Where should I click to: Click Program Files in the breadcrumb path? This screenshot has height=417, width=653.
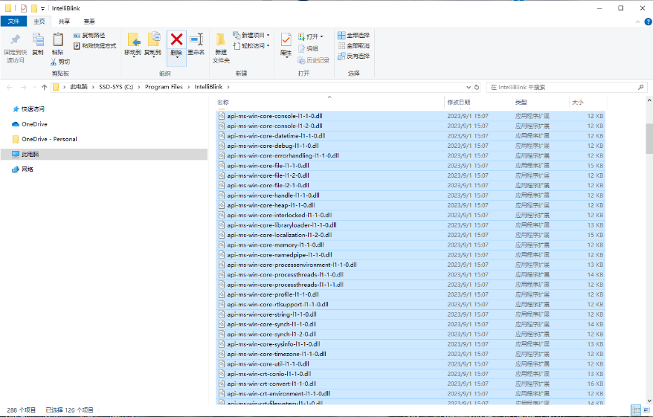[164, 87]
